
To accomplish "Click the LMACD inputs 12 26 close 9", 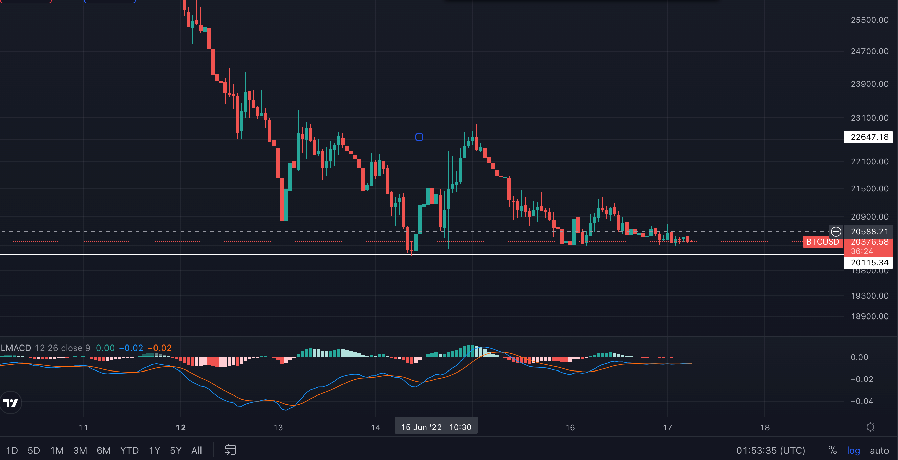I will [x=63, y=348].
